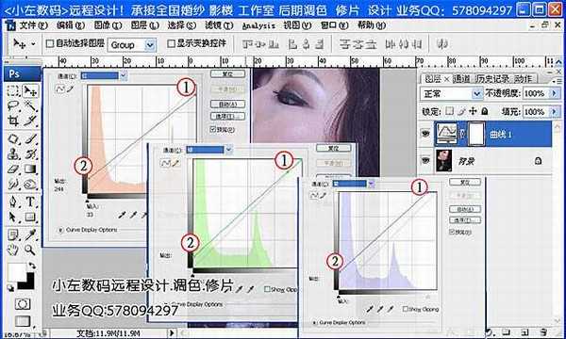The height and width of the screenshot is (339, 566).
Task: Open the tool preset picker arrow
Action: (33, 44)
